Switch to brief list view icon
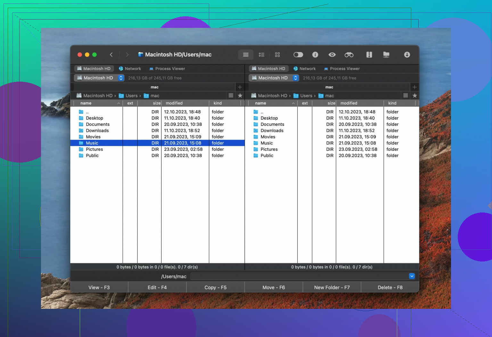The width and height of the screenshot is (492, 337). click(261, 55)
